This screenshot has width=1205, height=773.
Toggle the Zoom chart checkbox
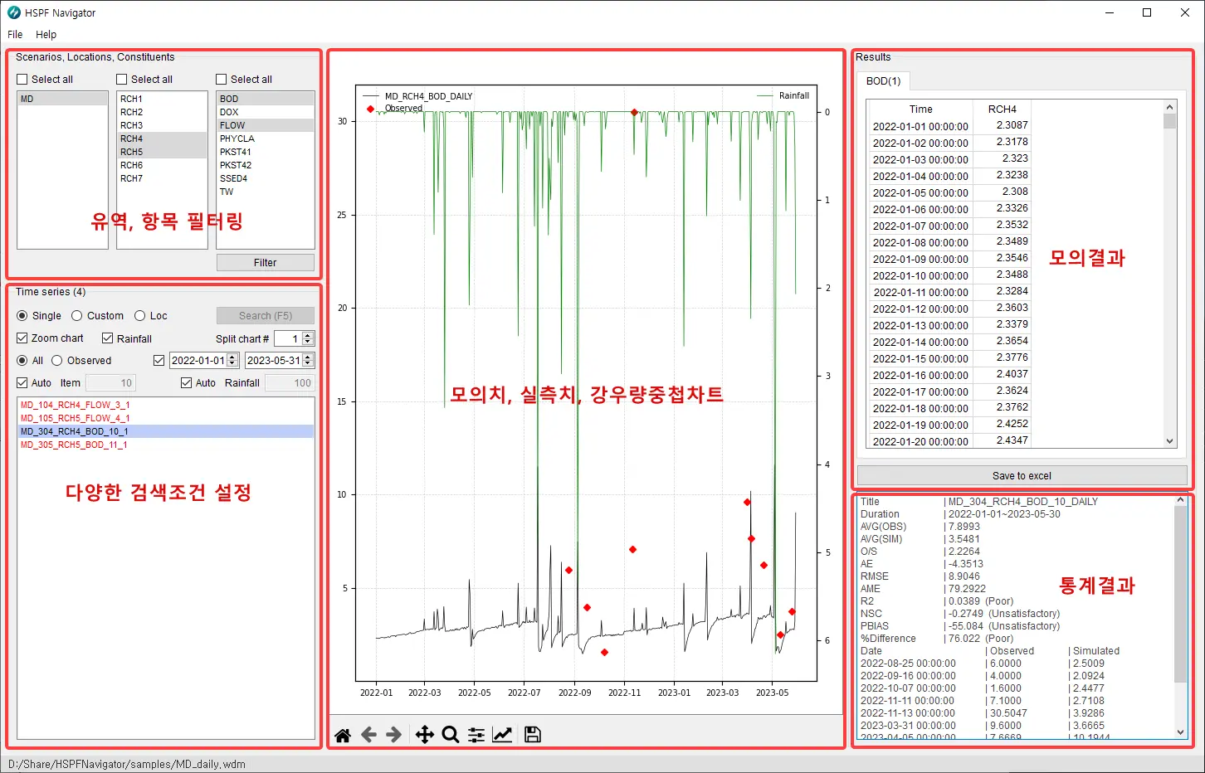pos(22,338)
